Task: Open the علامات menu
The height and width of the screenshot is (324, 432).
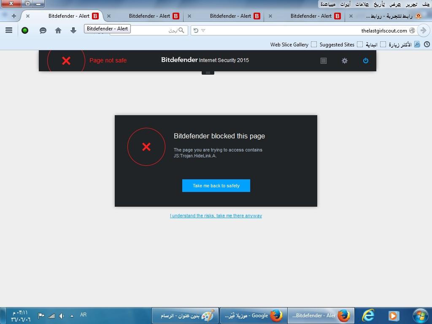Action: pos(362,4)
